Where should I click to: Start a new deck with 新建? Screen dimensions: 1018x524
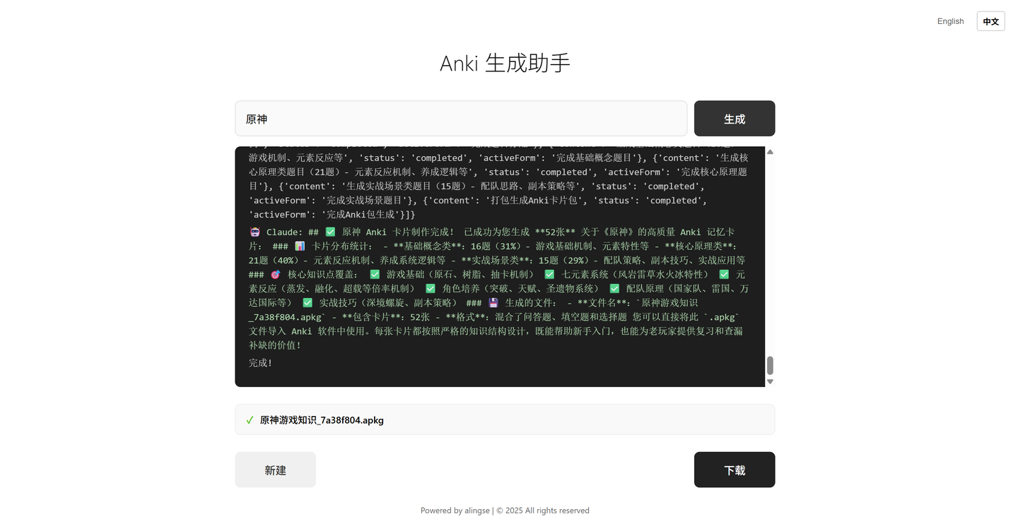(x=275, y=470)
